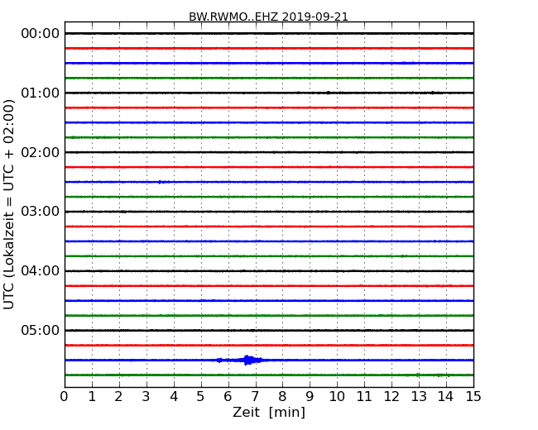Click the x-axis tick label 5
The image size is (538, 430).
point(201,397)
